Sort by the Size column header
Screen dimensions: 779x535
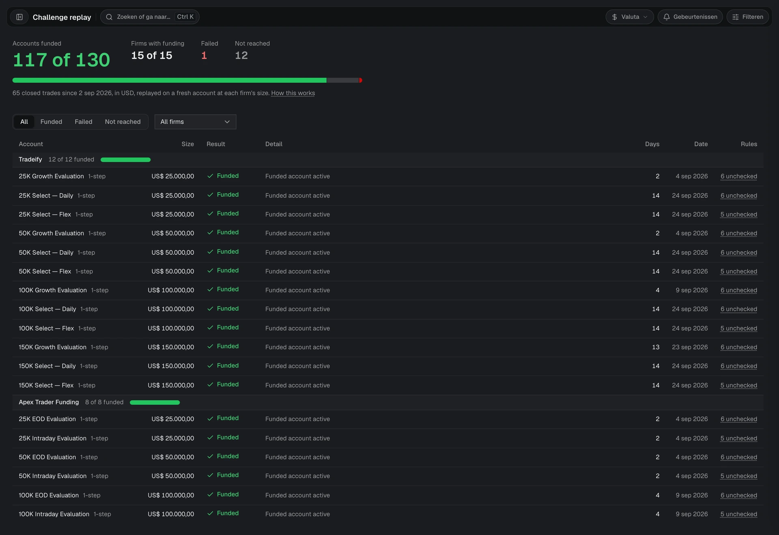[187, 144]
